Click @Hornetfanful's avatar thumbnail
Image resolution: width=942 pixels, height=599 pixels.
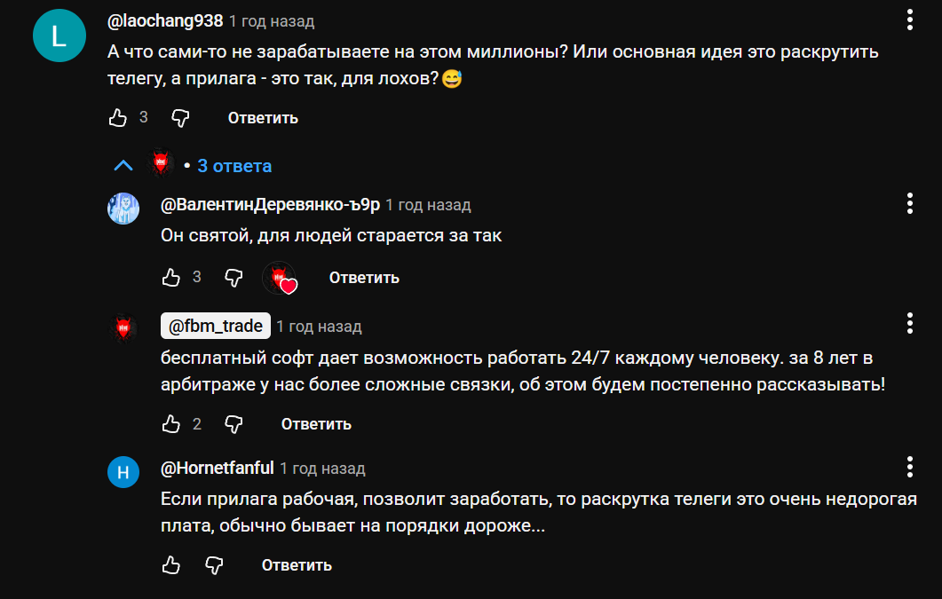point(123,473)
